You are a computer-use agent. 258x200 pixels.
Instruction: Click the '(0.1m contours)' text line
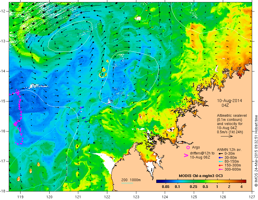(x=229, y=120)
